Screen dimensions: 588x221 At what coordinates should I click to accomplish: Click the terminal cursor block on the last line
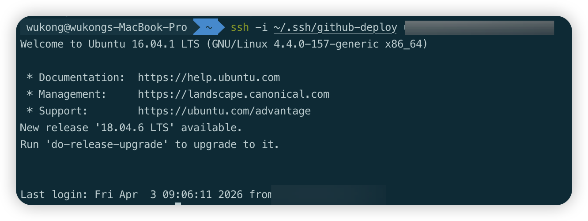pyautogui.click(x=178, y=204)
